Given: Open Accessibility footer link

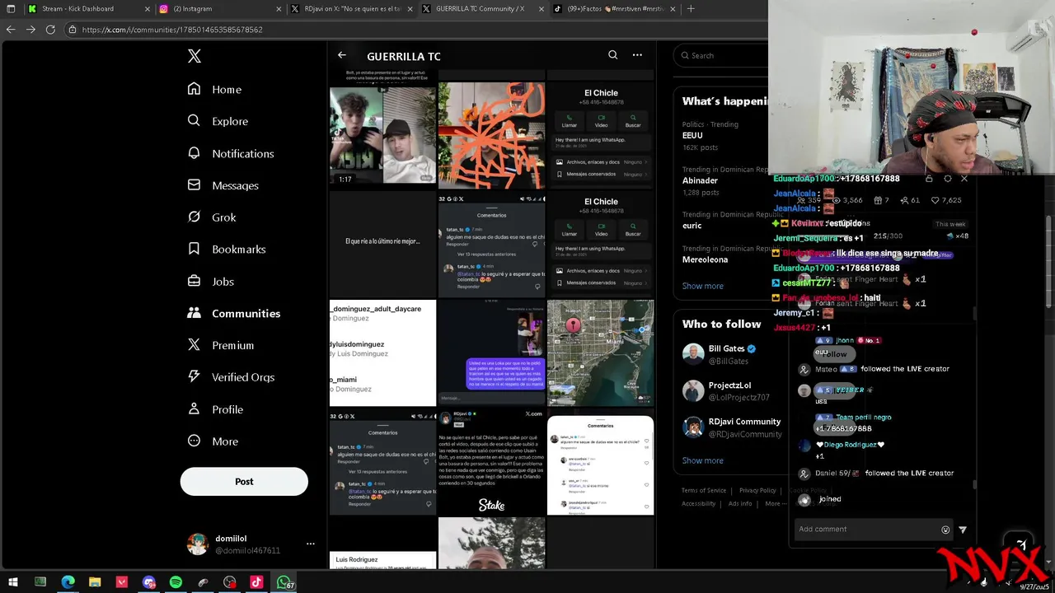Looking at the screenshot, I should [698, 503].
